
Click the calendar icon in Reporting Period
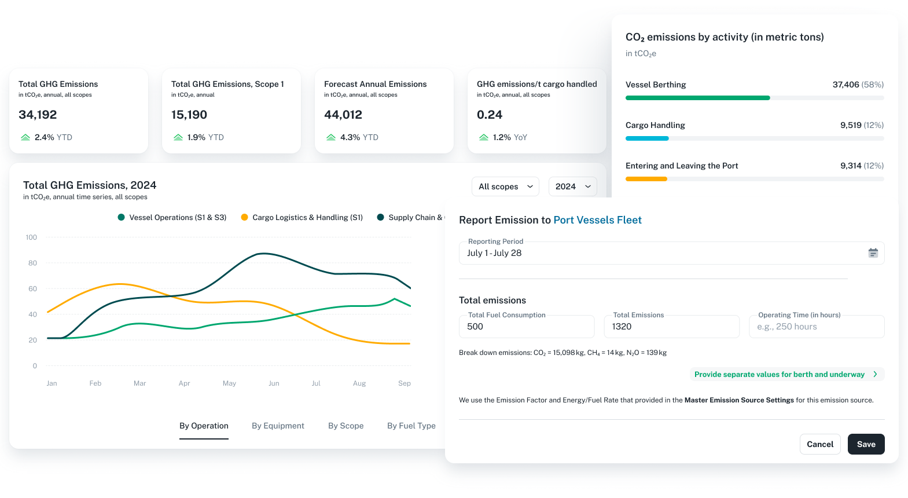click(x=873, y=253)
